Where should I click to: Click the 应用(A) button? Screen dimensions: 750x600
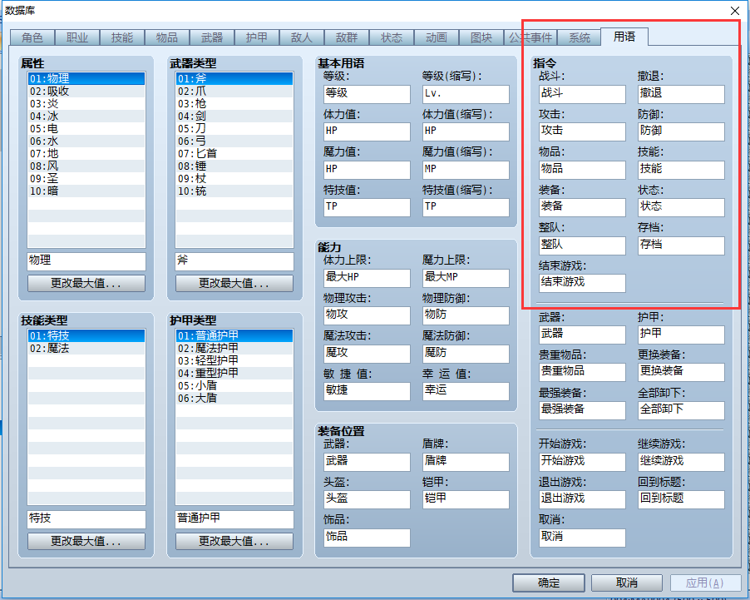coord(704,583)
